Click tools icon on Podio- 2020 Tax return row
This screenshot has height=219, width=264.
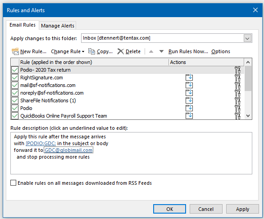[x=237, y=70]
